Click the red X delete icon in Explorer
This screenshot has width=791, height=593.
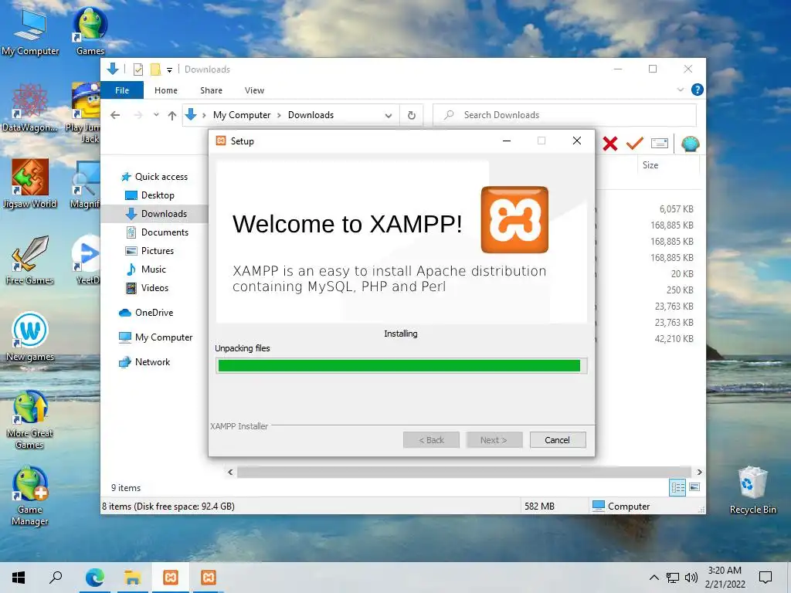610,144
